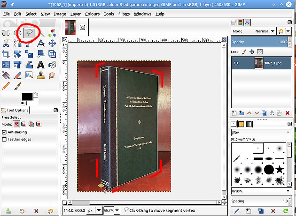Switch to the Gradients tab
The width and height of the screenshot is (296, 216).
[x=249, y=124]
